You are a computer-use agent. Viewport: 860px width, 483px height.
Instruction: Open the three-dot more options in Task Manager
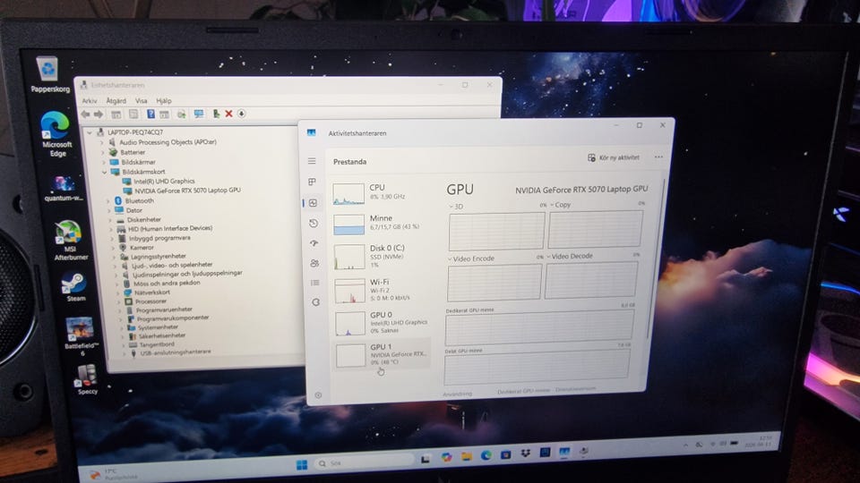pos(658,157)
